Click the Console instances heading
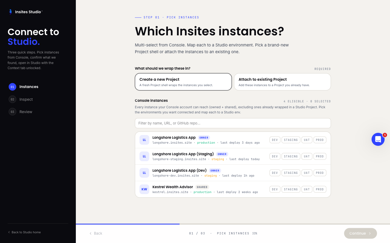The height and width of the screenshot is (243, 390). pyautogui.click(x=151, y=100)
